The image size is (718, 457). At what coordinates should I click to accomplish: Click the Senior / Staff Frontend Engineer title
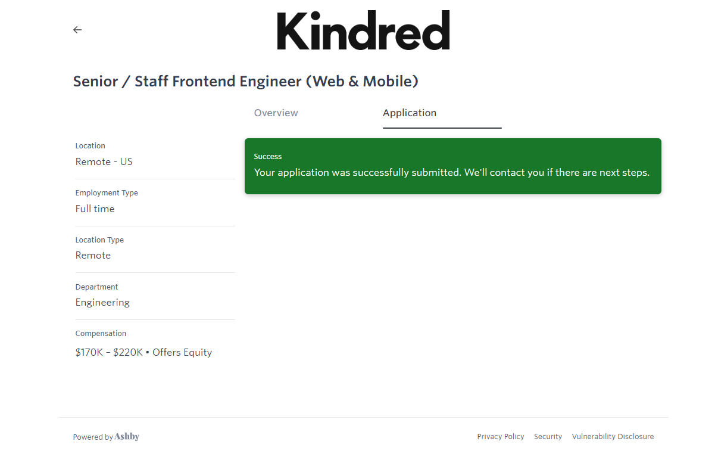click(245, 82)
